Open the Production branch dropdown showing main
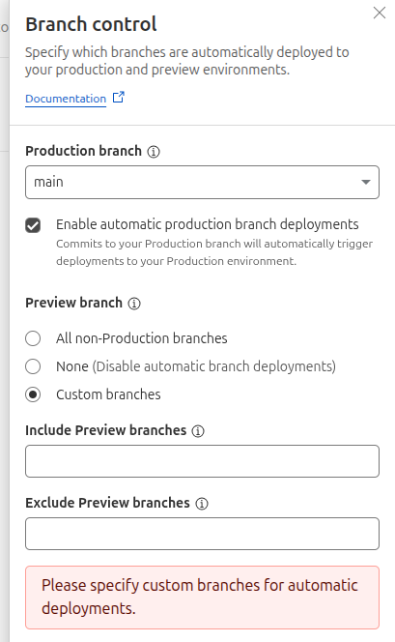 pos(202,182)
